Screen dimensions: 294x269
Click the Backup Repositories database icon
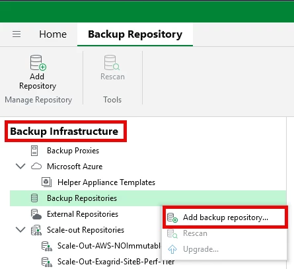click(x=34, y=198)
